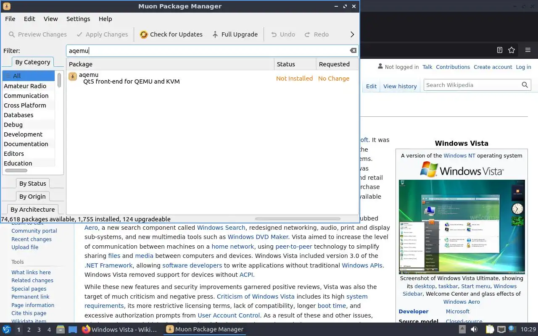Clear the filter text with the clear icon

(x=353, y=50)
